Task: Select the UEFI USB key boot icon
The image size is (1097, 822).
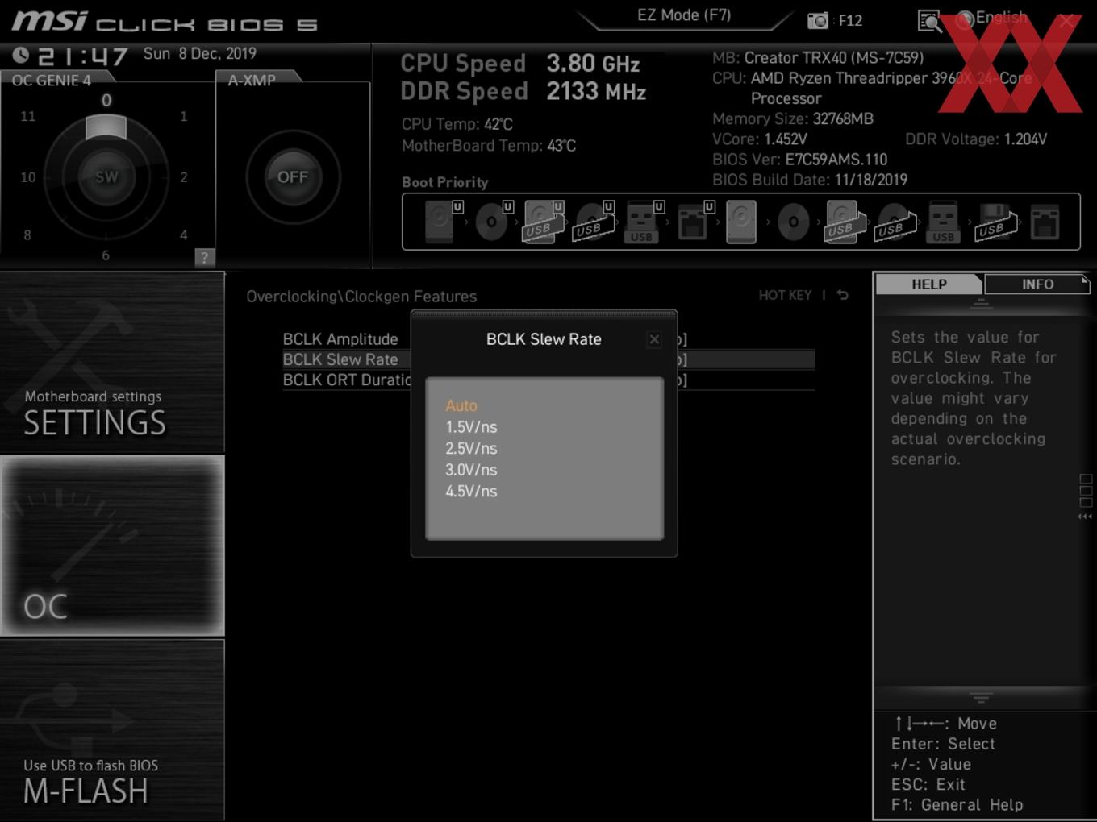Action: [644, 222]
